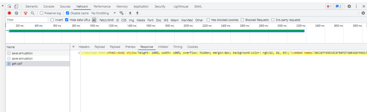The image size is (367, 112).
Task: Export HAR file with download arrow
Action: click(x=137, y=13)
